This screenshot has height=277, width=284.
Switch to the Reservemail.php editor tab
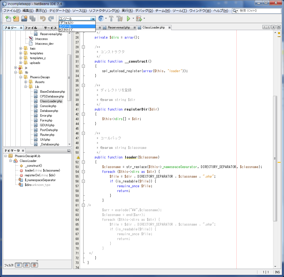click(119, 28)
